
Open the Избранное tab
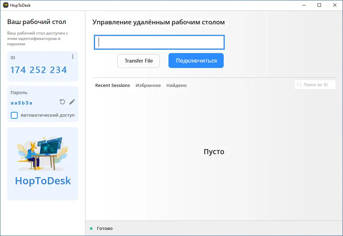(x=148, y=86)
